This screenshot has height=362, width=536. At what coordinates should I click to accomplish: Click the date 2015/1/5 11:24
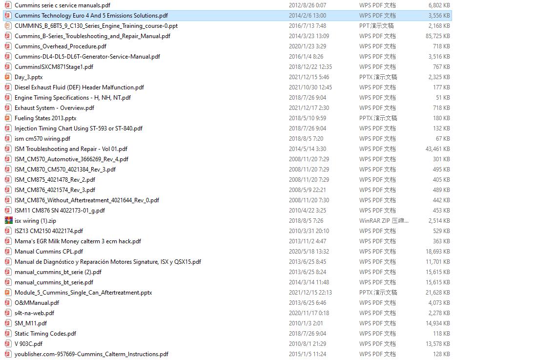click(308, 354)
